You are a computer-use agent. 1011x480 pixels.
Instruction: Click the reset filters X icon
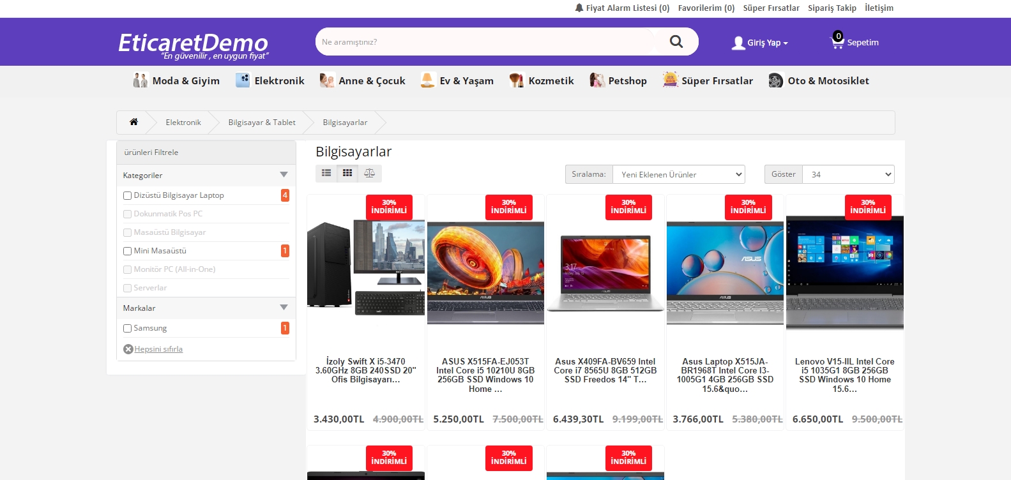[x=128, y=349]
